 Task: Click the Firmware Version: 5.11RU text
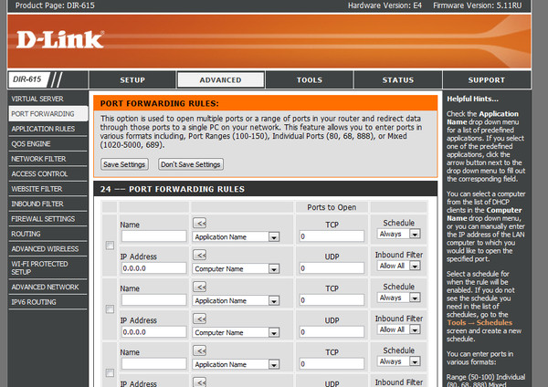[478, 5]
